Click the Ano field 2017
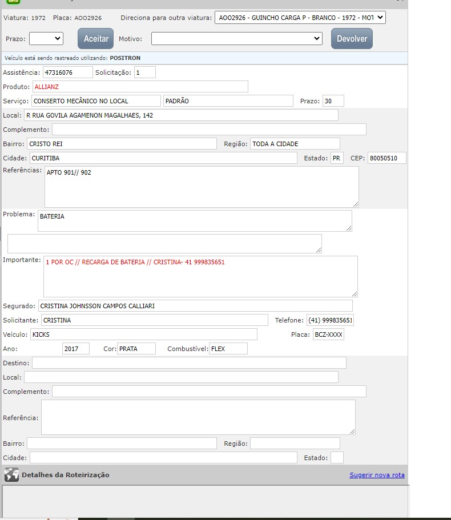451x520 pixels. click(75, 349)
